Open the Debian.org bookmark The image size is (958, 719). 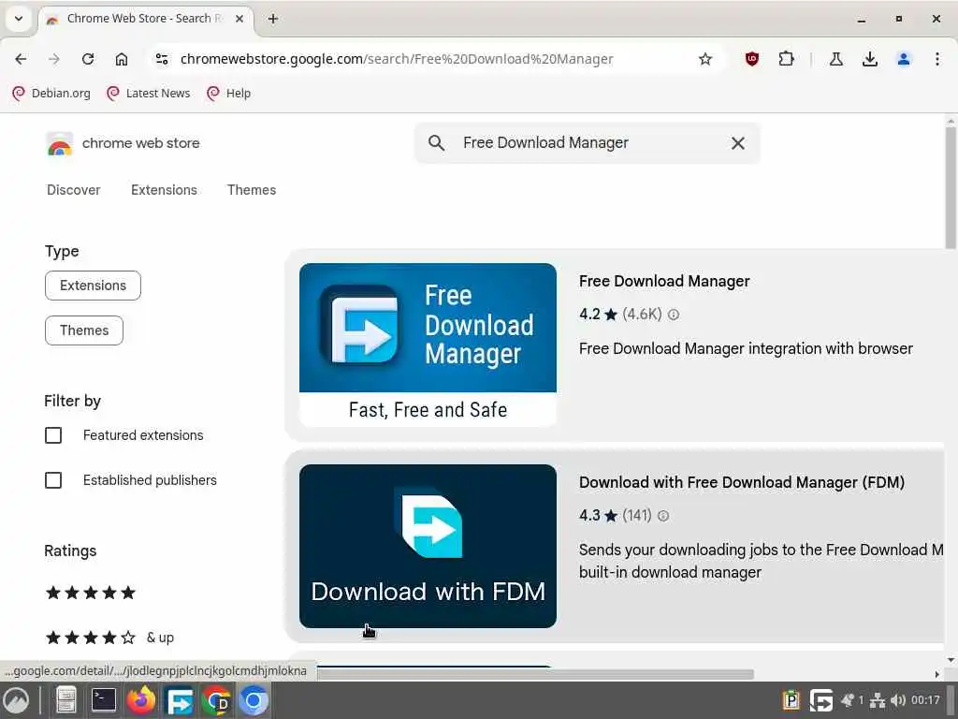[52, 93]
